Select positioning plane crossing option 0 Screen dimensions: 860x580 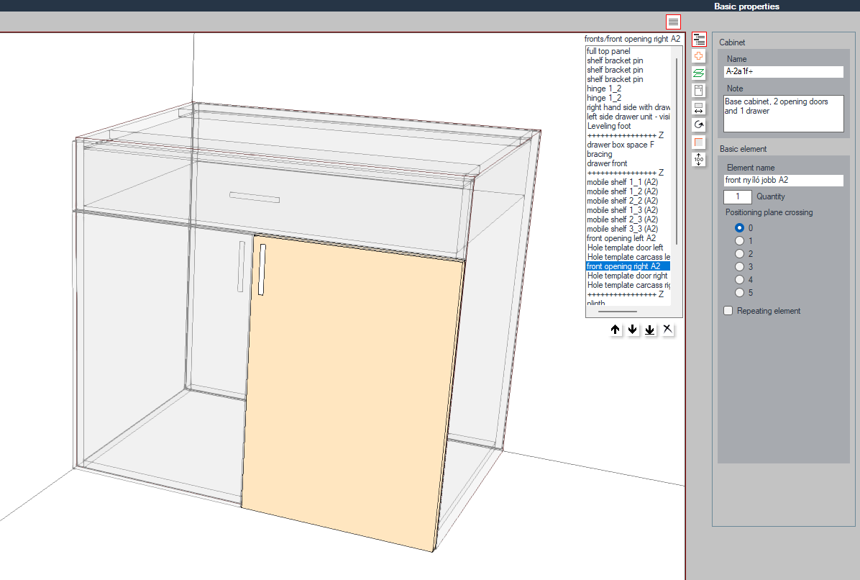tap(739, 227)
